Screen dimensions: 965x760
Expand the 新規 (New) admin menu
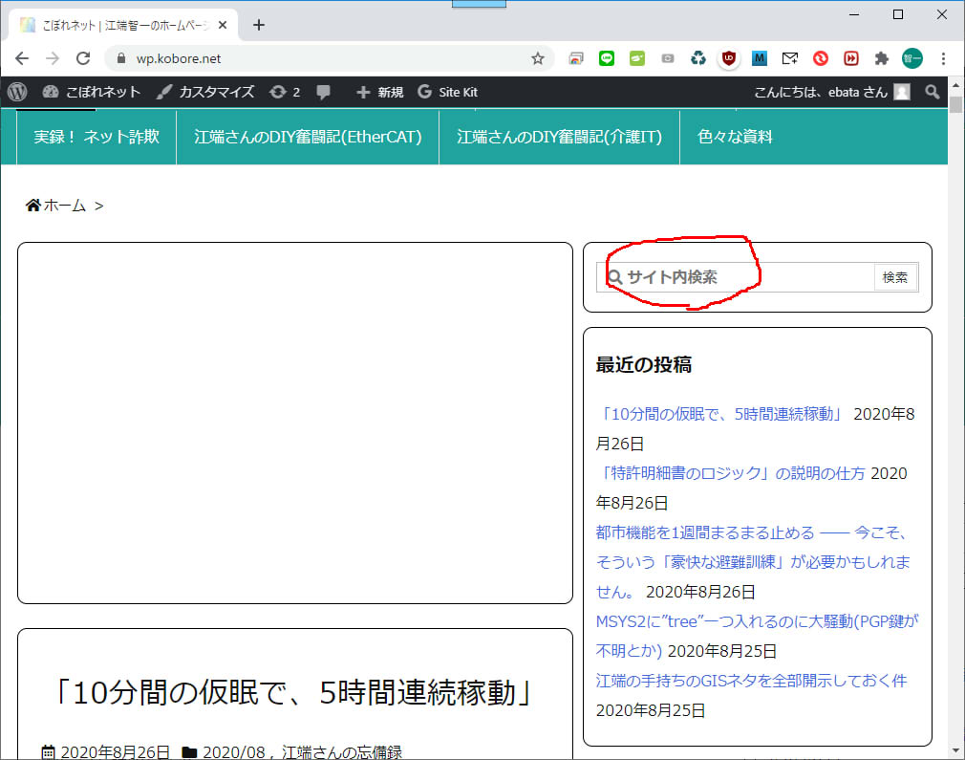coord(379,92)
